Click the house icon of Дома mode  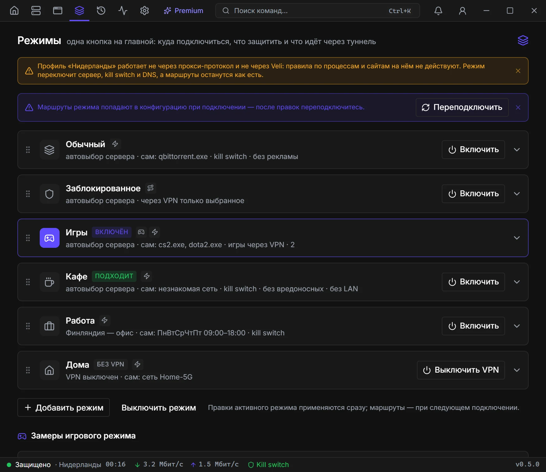click(x=50, y=370)
